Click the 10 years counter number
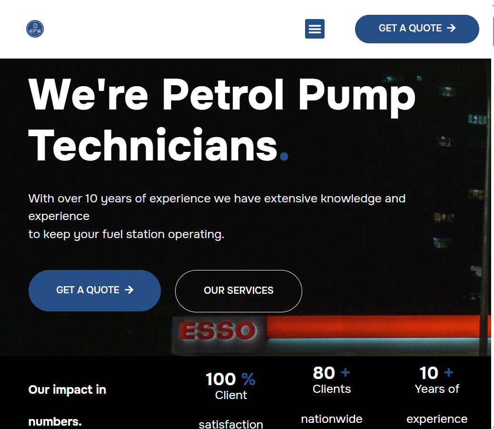Viewport: 494px width, 429px height. tap(428, 373)
